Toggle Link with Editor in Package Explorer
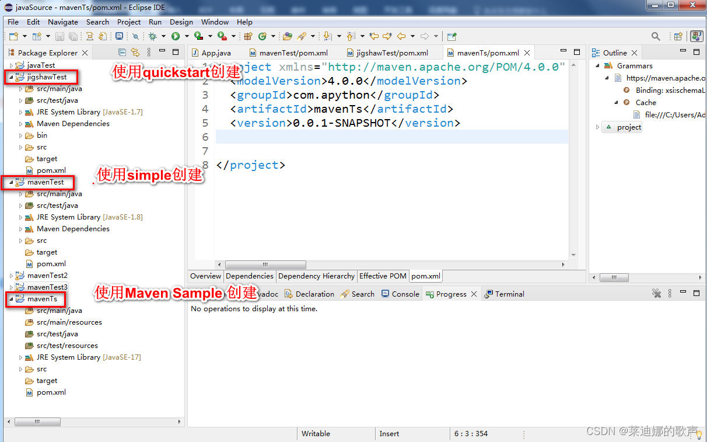 point(135,53)
